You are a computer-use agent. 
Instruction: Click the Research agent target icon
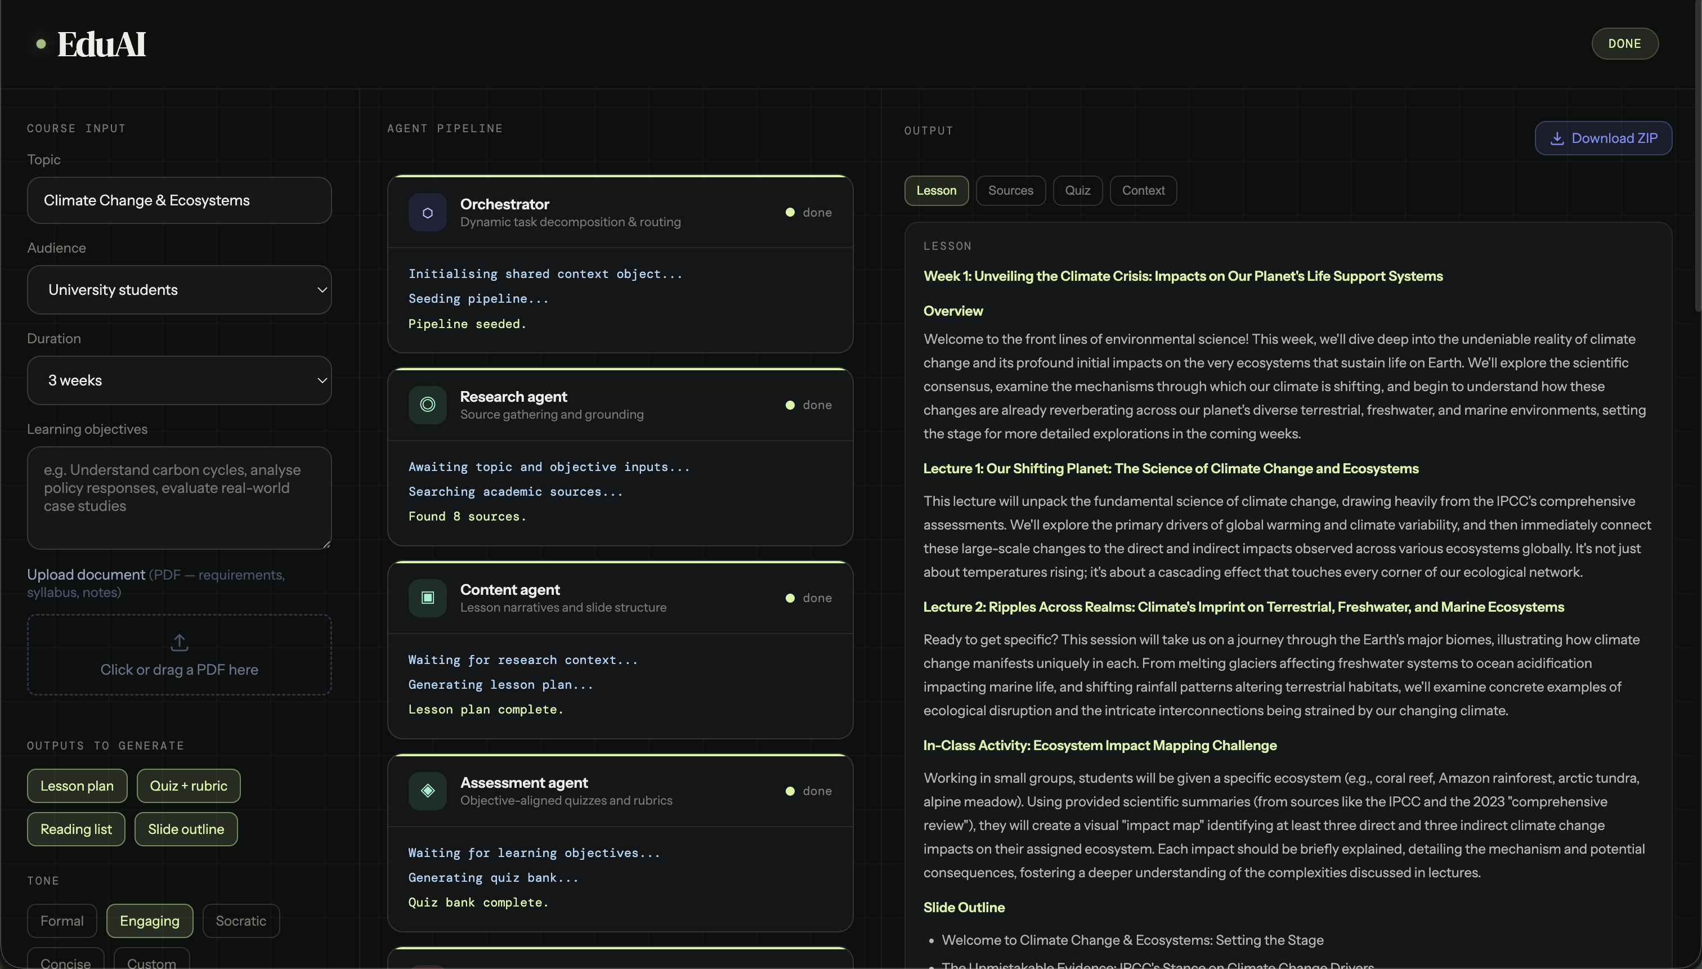click(x=427, y=405)
